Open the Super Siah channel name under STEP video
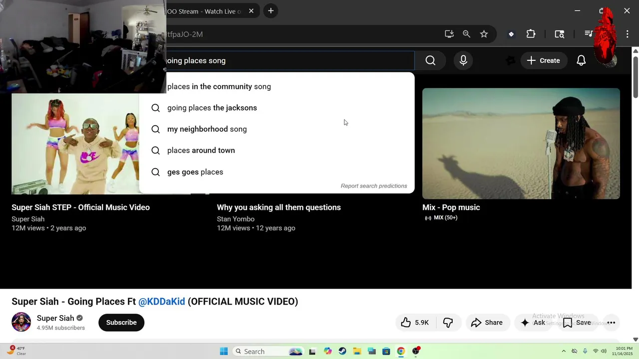 click(28, 219)
